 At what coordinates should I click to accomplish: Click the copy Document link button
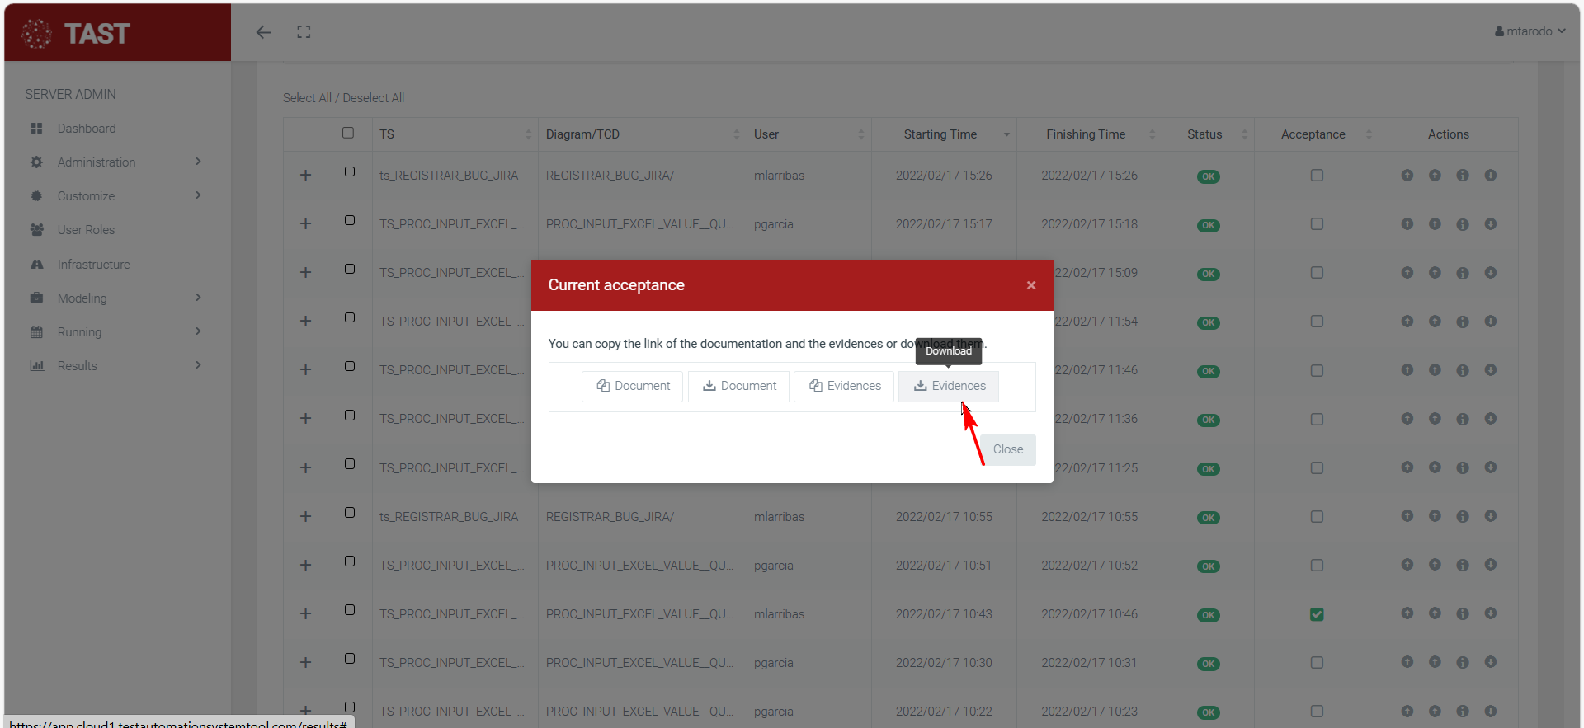(633, 386)
